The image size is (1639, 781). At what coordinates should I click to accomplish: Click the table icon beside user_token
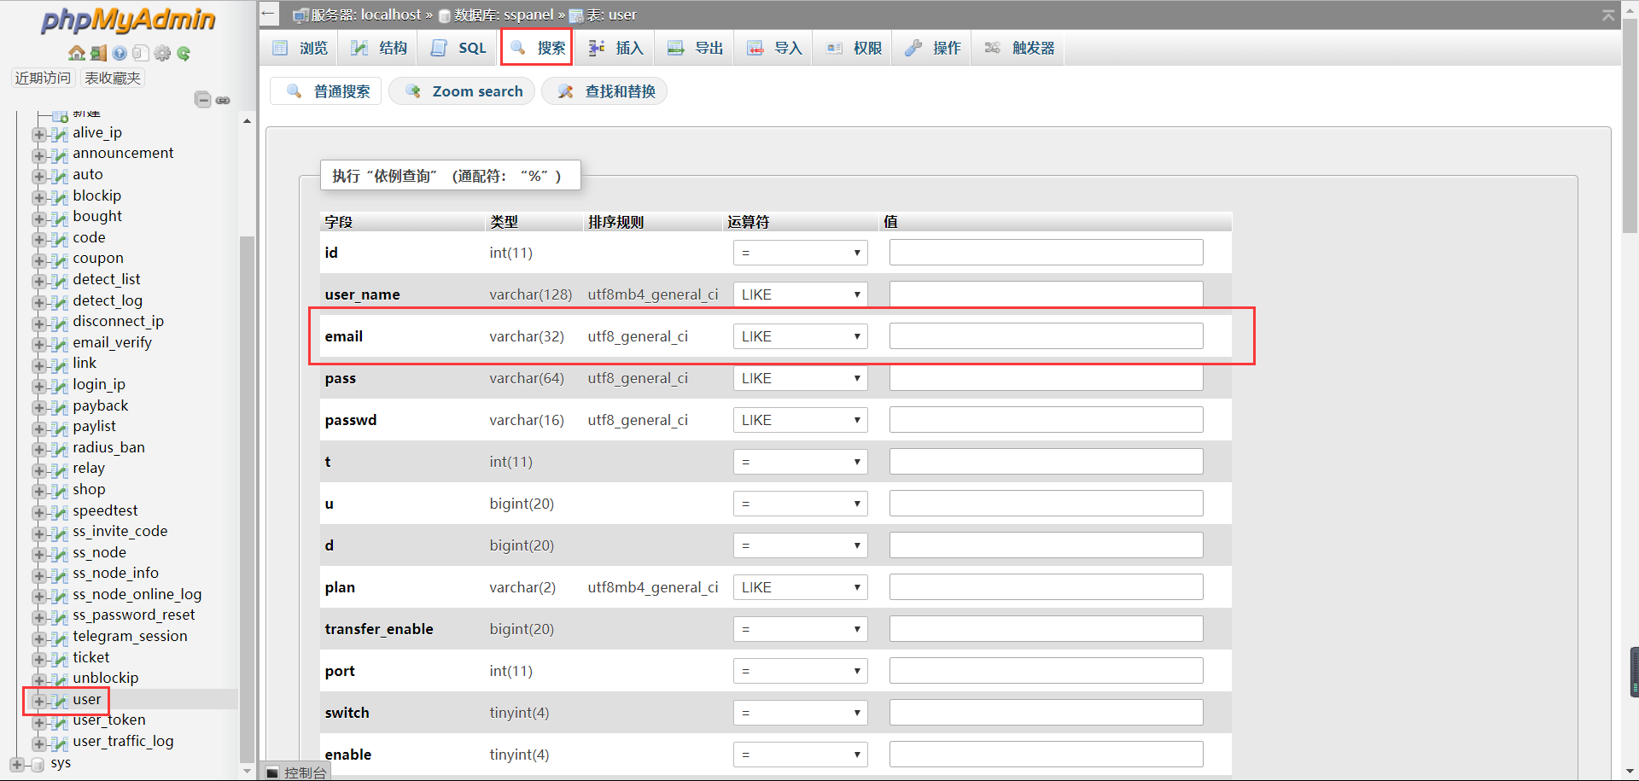[x=59, y=721]
